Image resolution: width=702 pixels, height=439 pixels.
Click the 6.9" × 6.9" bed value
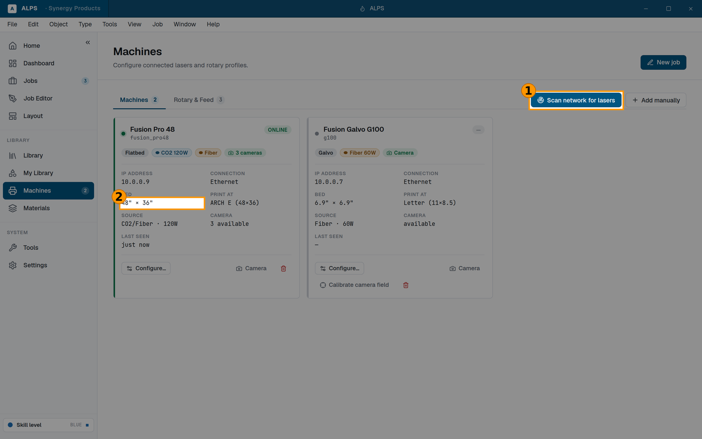[334, 203]
